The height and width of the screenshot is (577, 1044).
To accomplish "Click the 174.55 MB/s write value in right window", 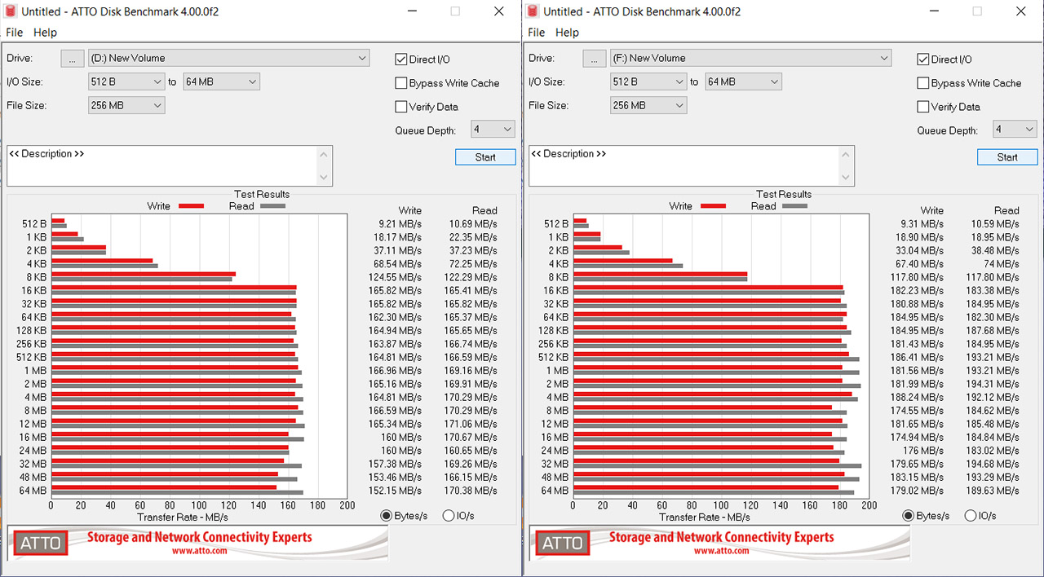I will pyautogui.click(x=917, y=411).
